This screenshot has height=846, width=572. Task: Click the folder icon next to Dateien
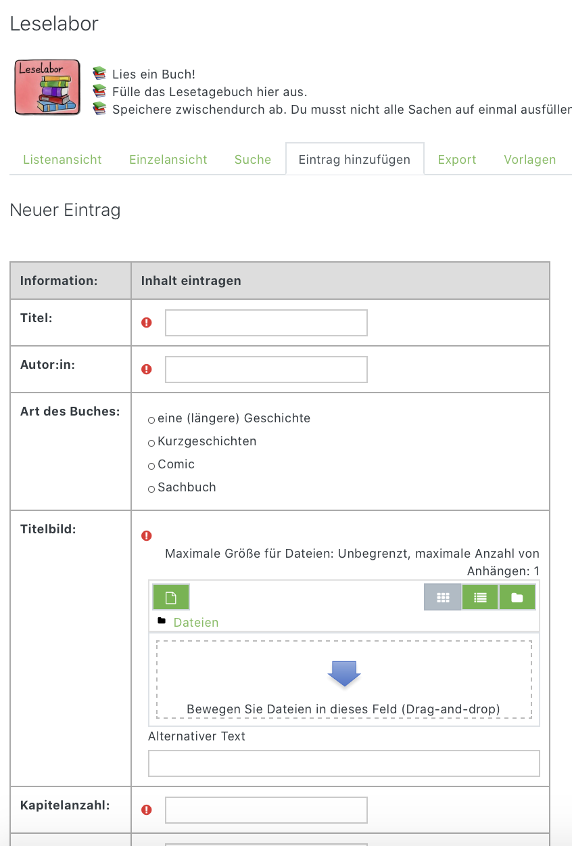pos(161,621)
